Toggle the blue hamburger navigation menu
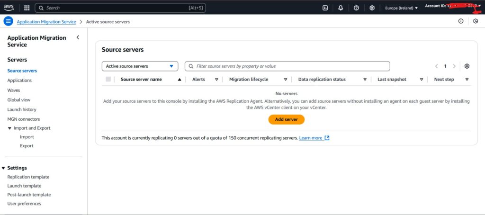This screenshot has width=485, height=215. tap(9, 21)
